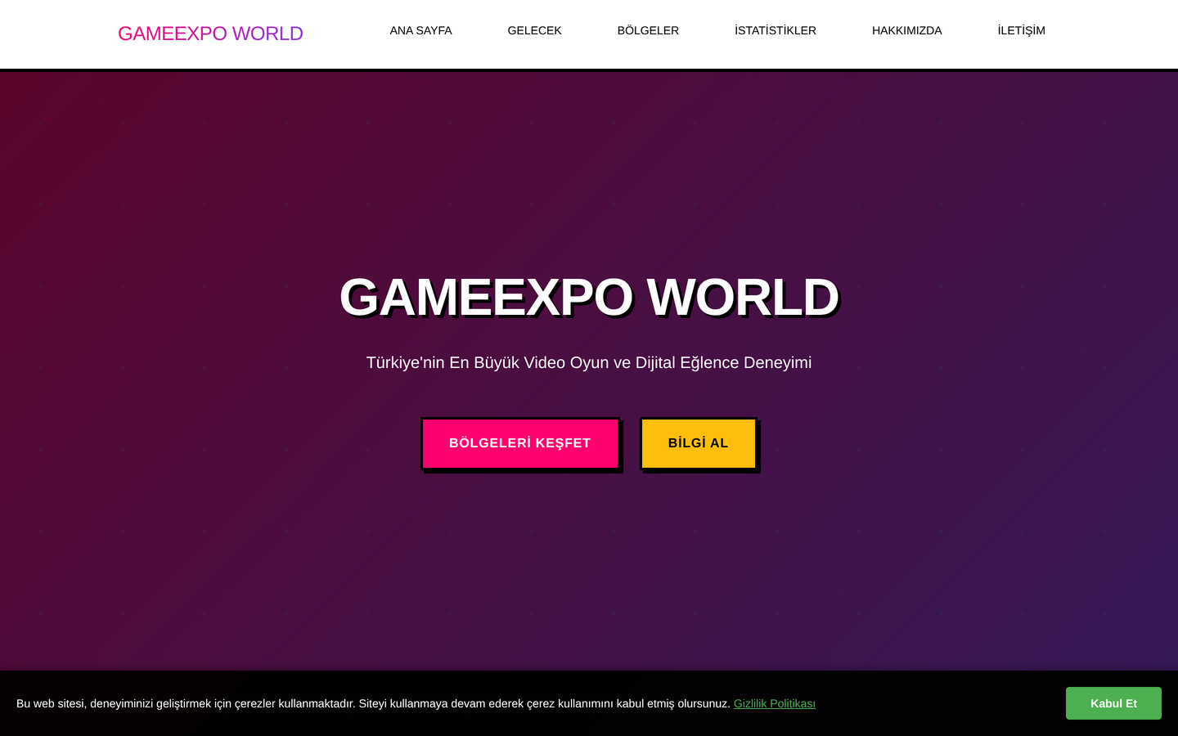Viewport: 1178px width, 736px height.
Task: Click the GAMEEXPO WORLD logo in header
Action: [210, 34]
